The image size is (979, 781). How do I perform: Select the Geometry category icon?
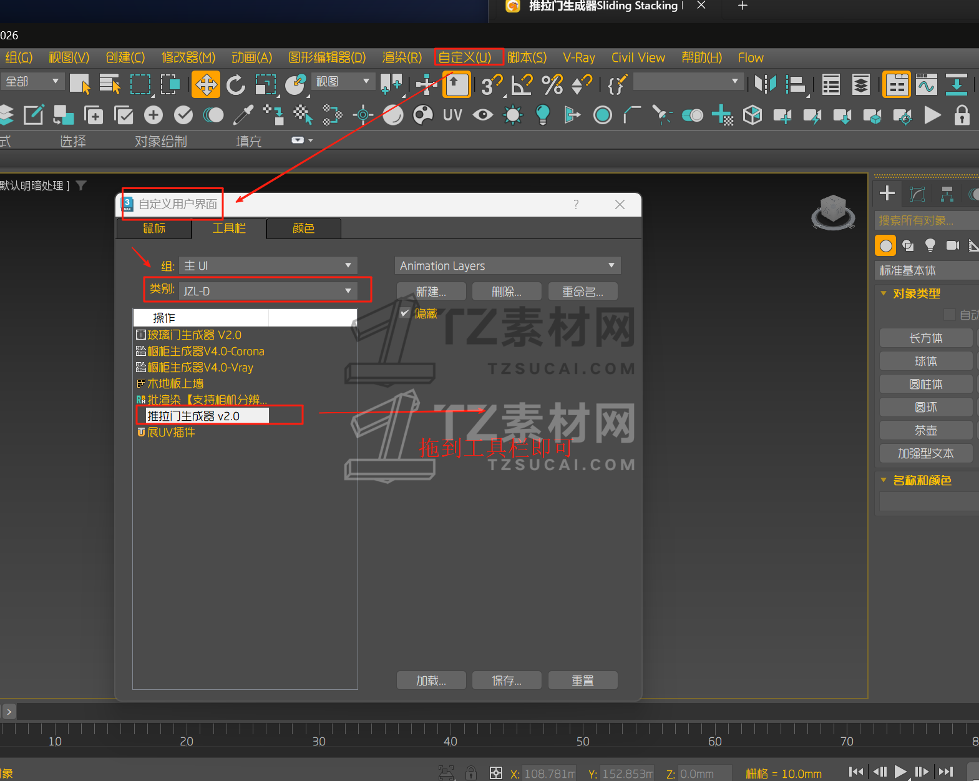885,245
